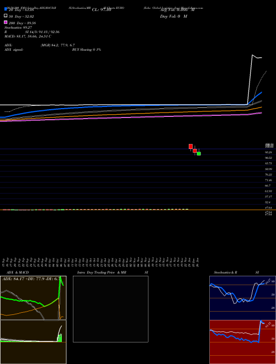The height and width of the screenshot is (364, 276).
Task: Click the white 50 Day EMA legend swatch
Action: [6, 16]
